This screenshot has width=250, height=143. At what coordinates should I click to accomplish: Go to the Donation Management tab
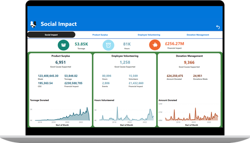tap(198, 35)
